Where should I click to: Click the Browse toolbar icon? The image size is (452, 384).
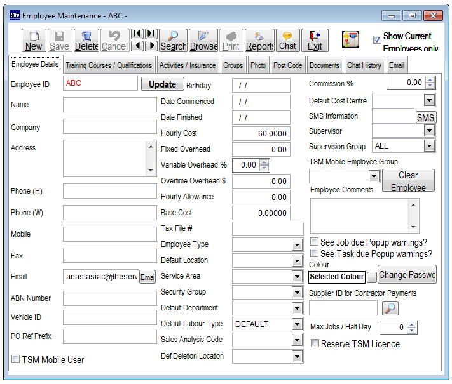203,40
